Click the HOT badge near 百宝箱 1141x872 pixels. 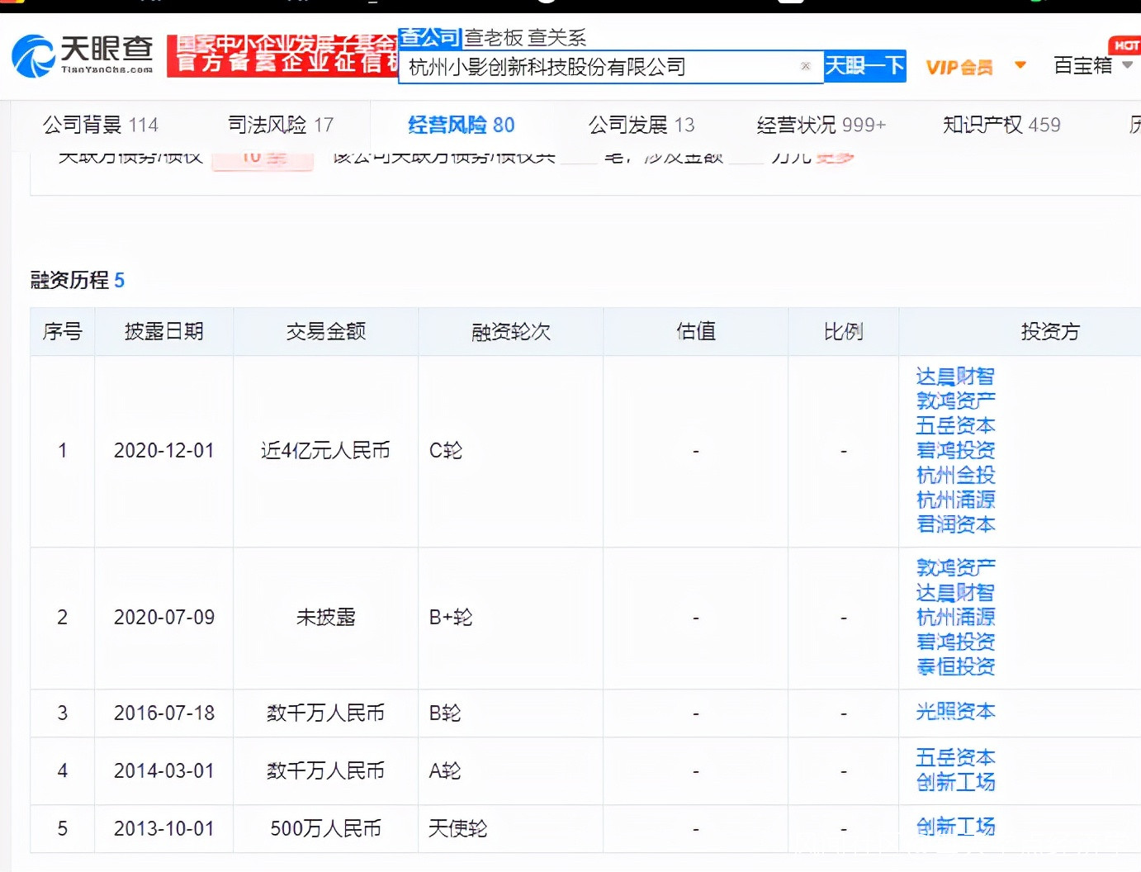[1124, 45]
